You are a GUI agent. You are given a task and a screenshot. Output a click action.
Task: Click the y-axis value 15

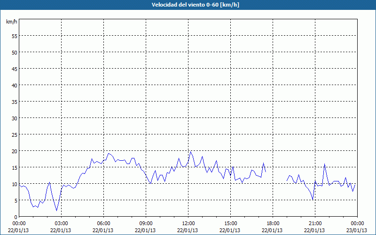click(x=15, y=168)
